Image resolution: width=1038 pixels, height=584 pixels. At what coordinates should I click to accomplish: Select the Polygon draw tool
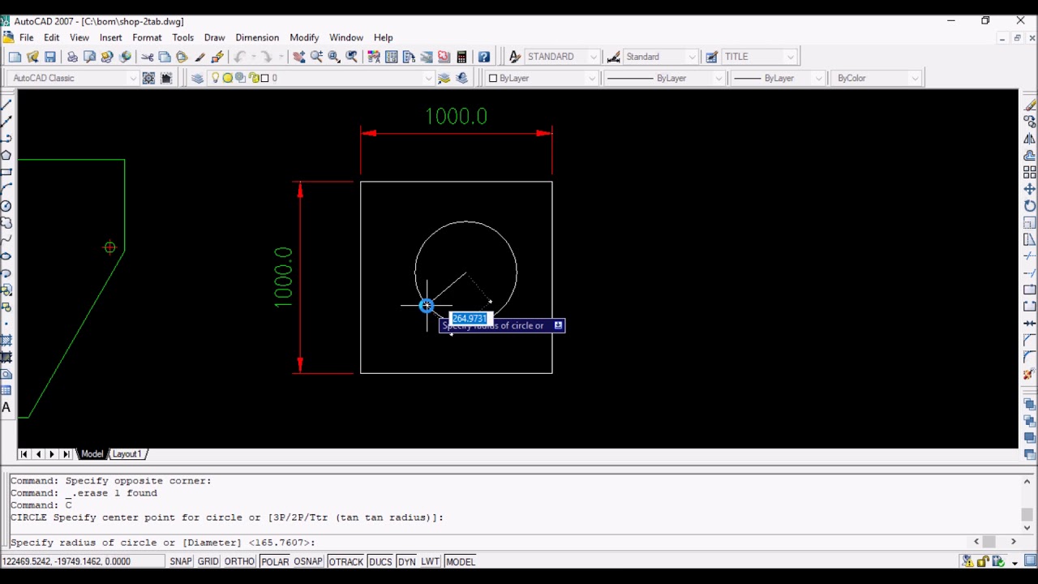click(x=6, y=155)
